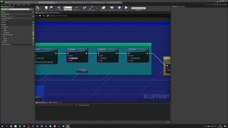Click the Unreal Engine logo in title bar
Screen dimensions: 228x128
point(1,1)
